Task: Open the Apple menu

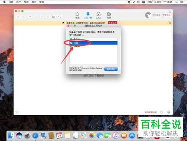Action: point(4,2)
